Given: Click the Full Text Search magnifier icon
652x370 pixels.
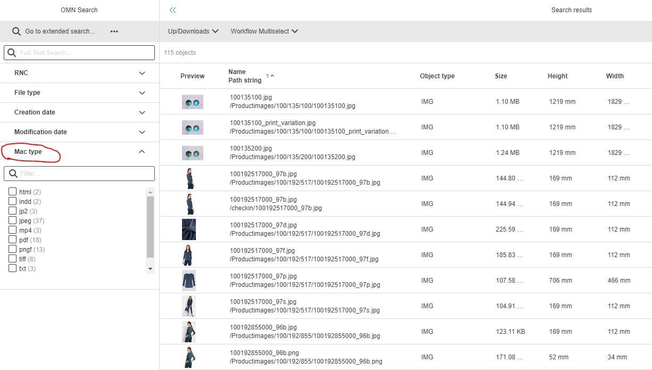Looking at the screenshot, I should coord(12,53).
